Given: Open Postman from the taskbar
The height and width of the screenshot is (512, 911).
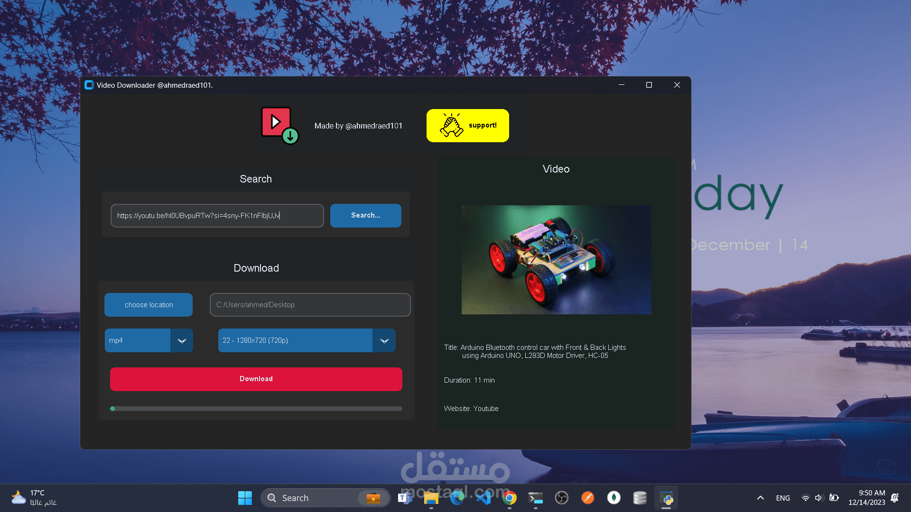Looking at the screenshot, I should (x=587, y=498).
